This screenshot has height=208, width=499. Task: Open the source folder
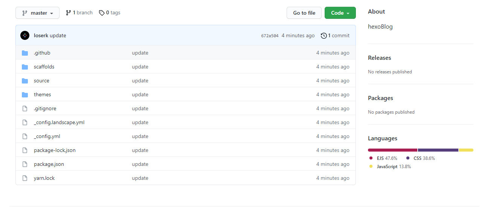click(41, 81)
